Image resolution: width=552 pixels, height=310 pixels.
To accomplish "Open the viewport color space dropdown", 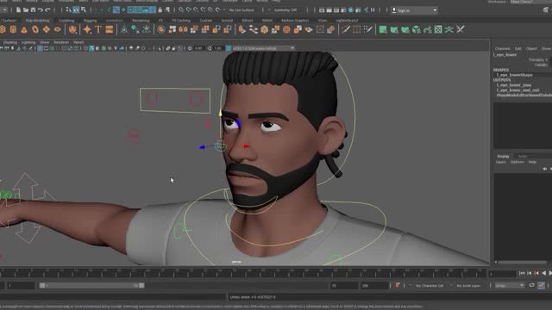I will (x=263, y=48).
